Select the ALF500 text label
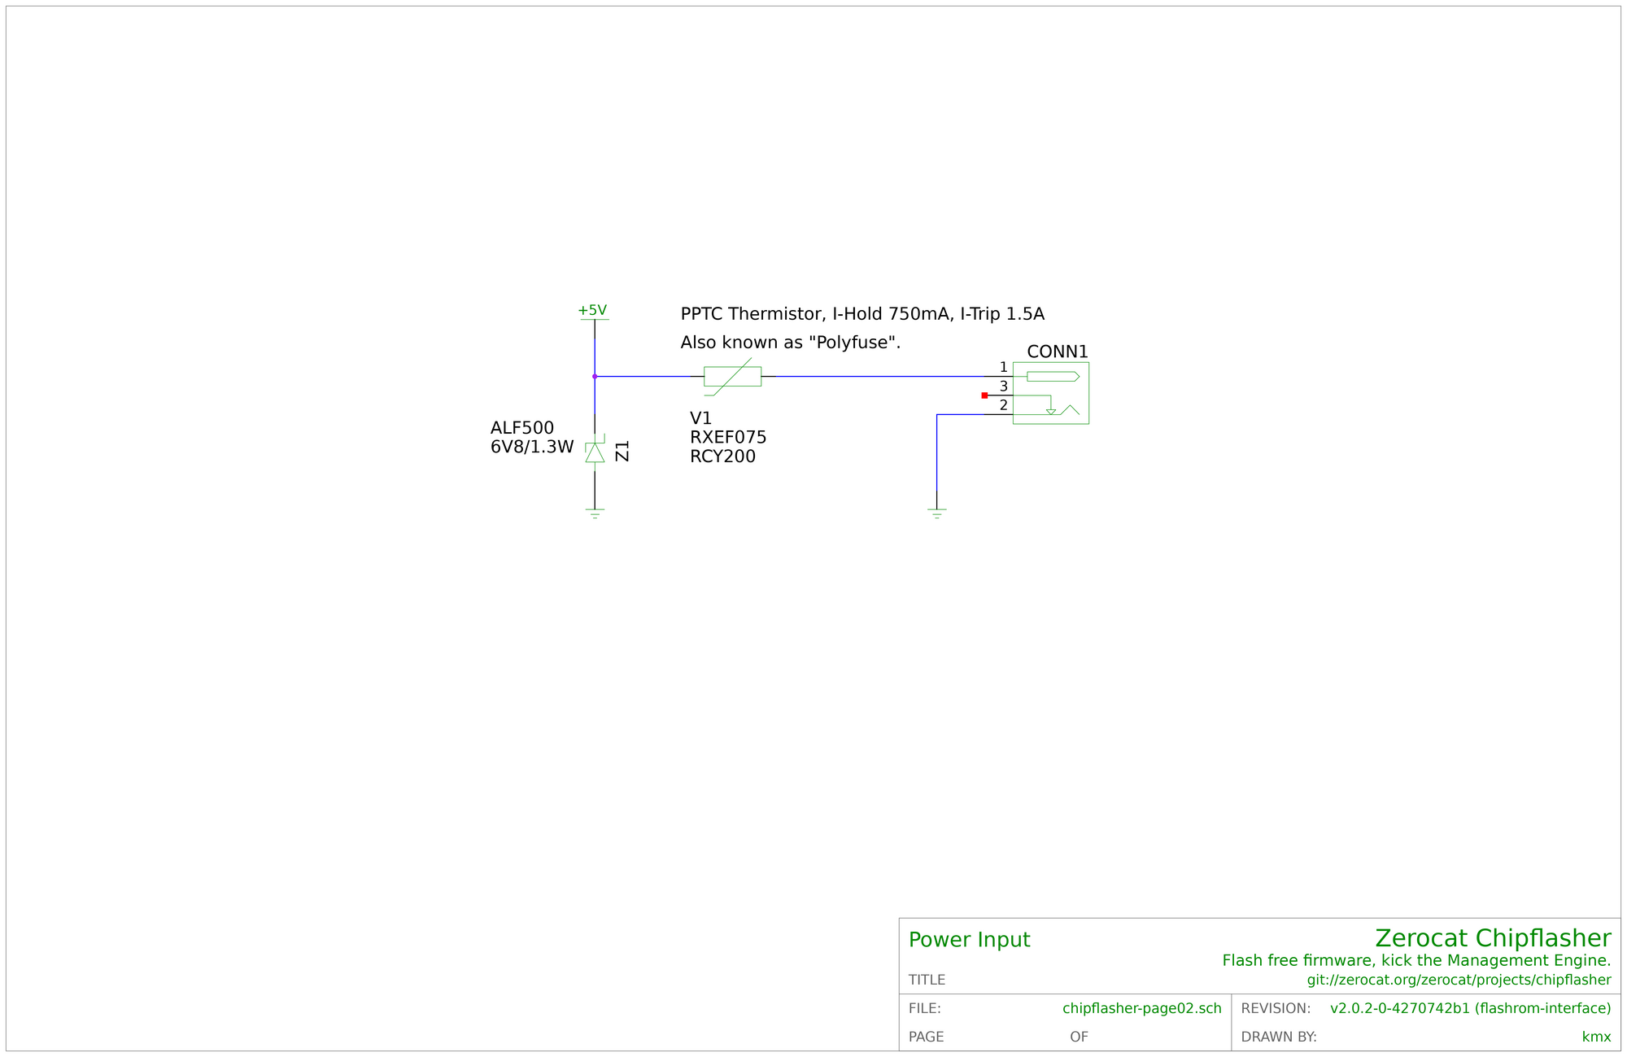This screenshot has height=1057, width=1627. tap(522, 428)
